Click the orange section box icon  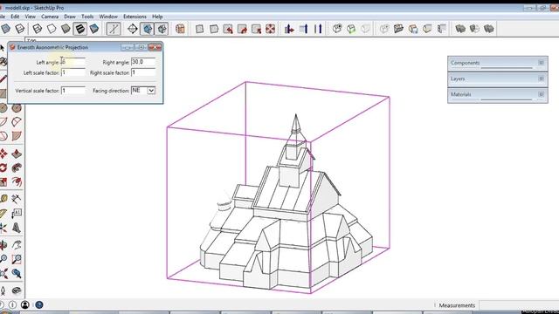(x=180, y=29)
